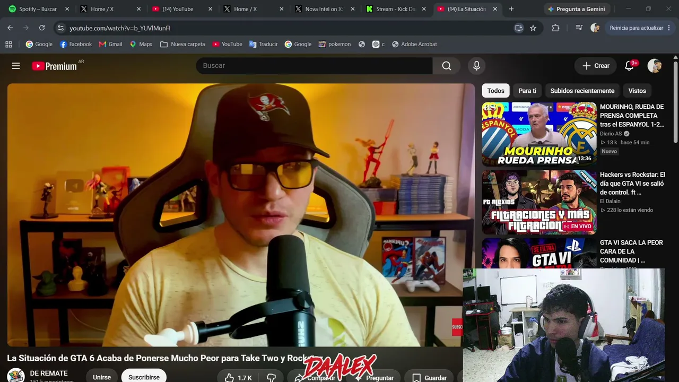Image resolution: width=679 pixels, height=382 pixels.
Task: Save video with Guardar button
Action: [430, 377]
